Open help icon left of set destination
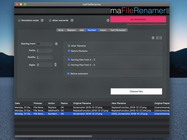This screenshot has height=140, width=187. pos(108,20)
